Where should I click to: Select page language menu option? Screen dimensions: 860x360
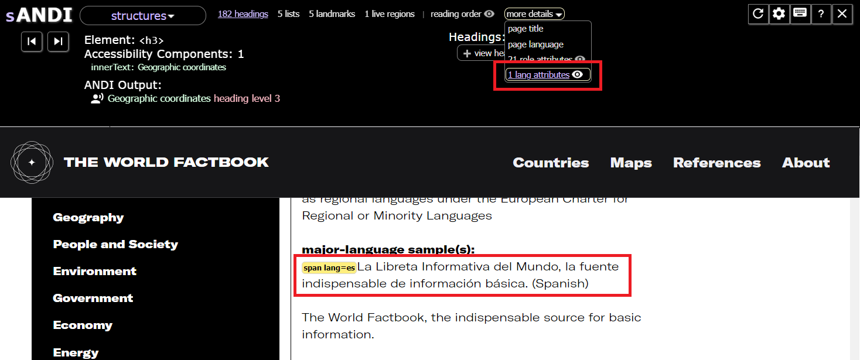(535, 44)
